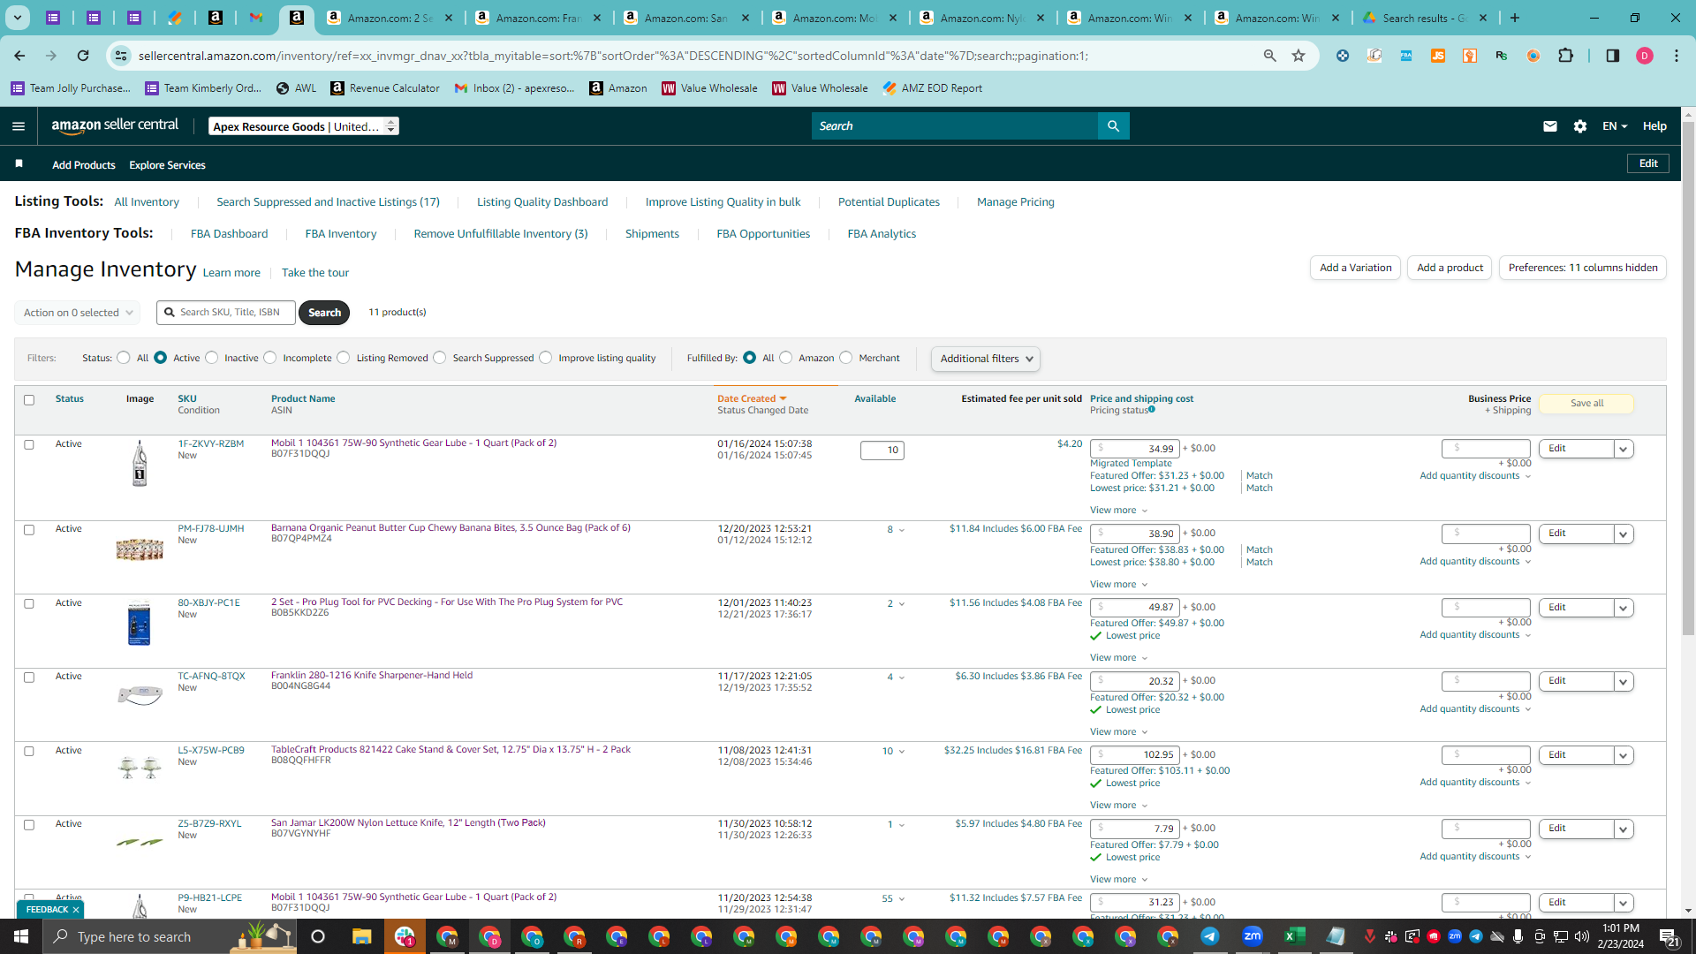
Task: Open the Windows Start menu
Action: click(x=21, y=936)
